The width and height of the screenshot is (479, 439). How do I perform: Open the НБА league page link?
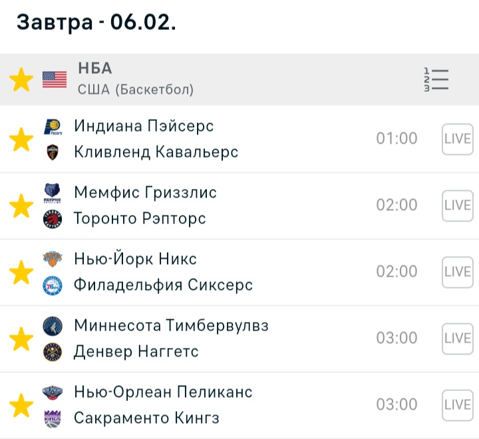(x=95, y=69)
